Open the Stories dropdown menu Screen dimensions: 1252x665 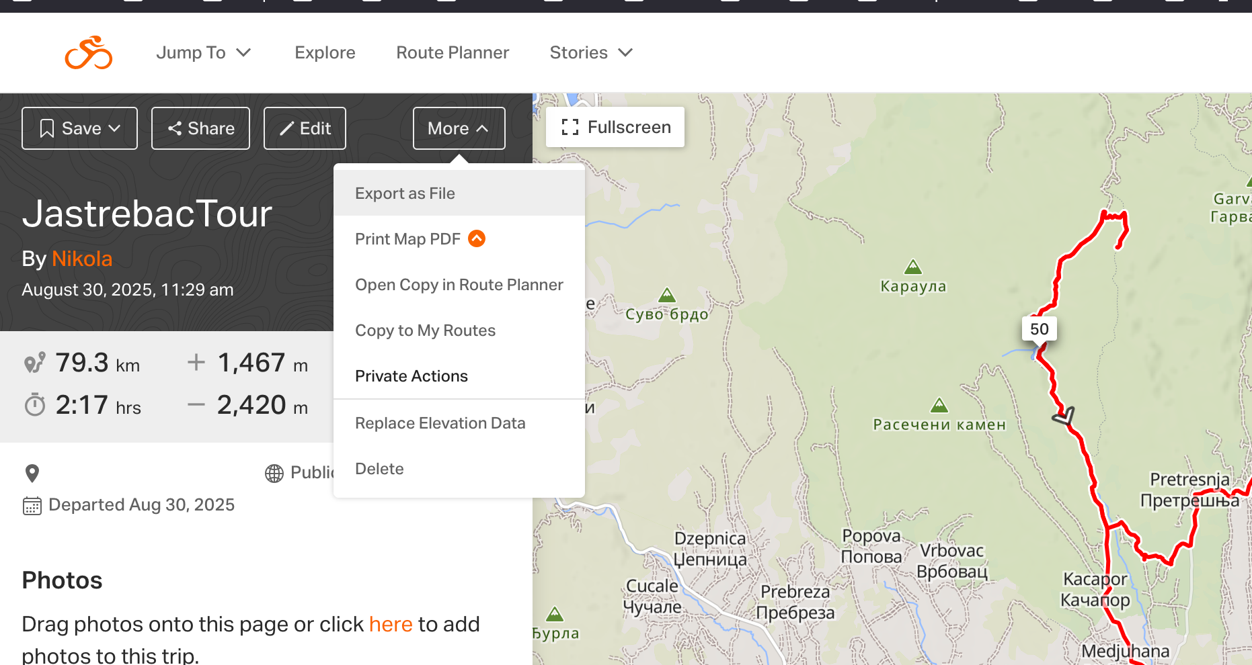coord(591,52)
